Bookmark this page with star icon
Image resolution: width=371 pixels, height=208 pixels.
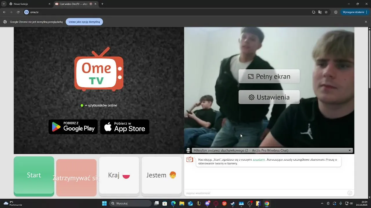tap(326, 12)
